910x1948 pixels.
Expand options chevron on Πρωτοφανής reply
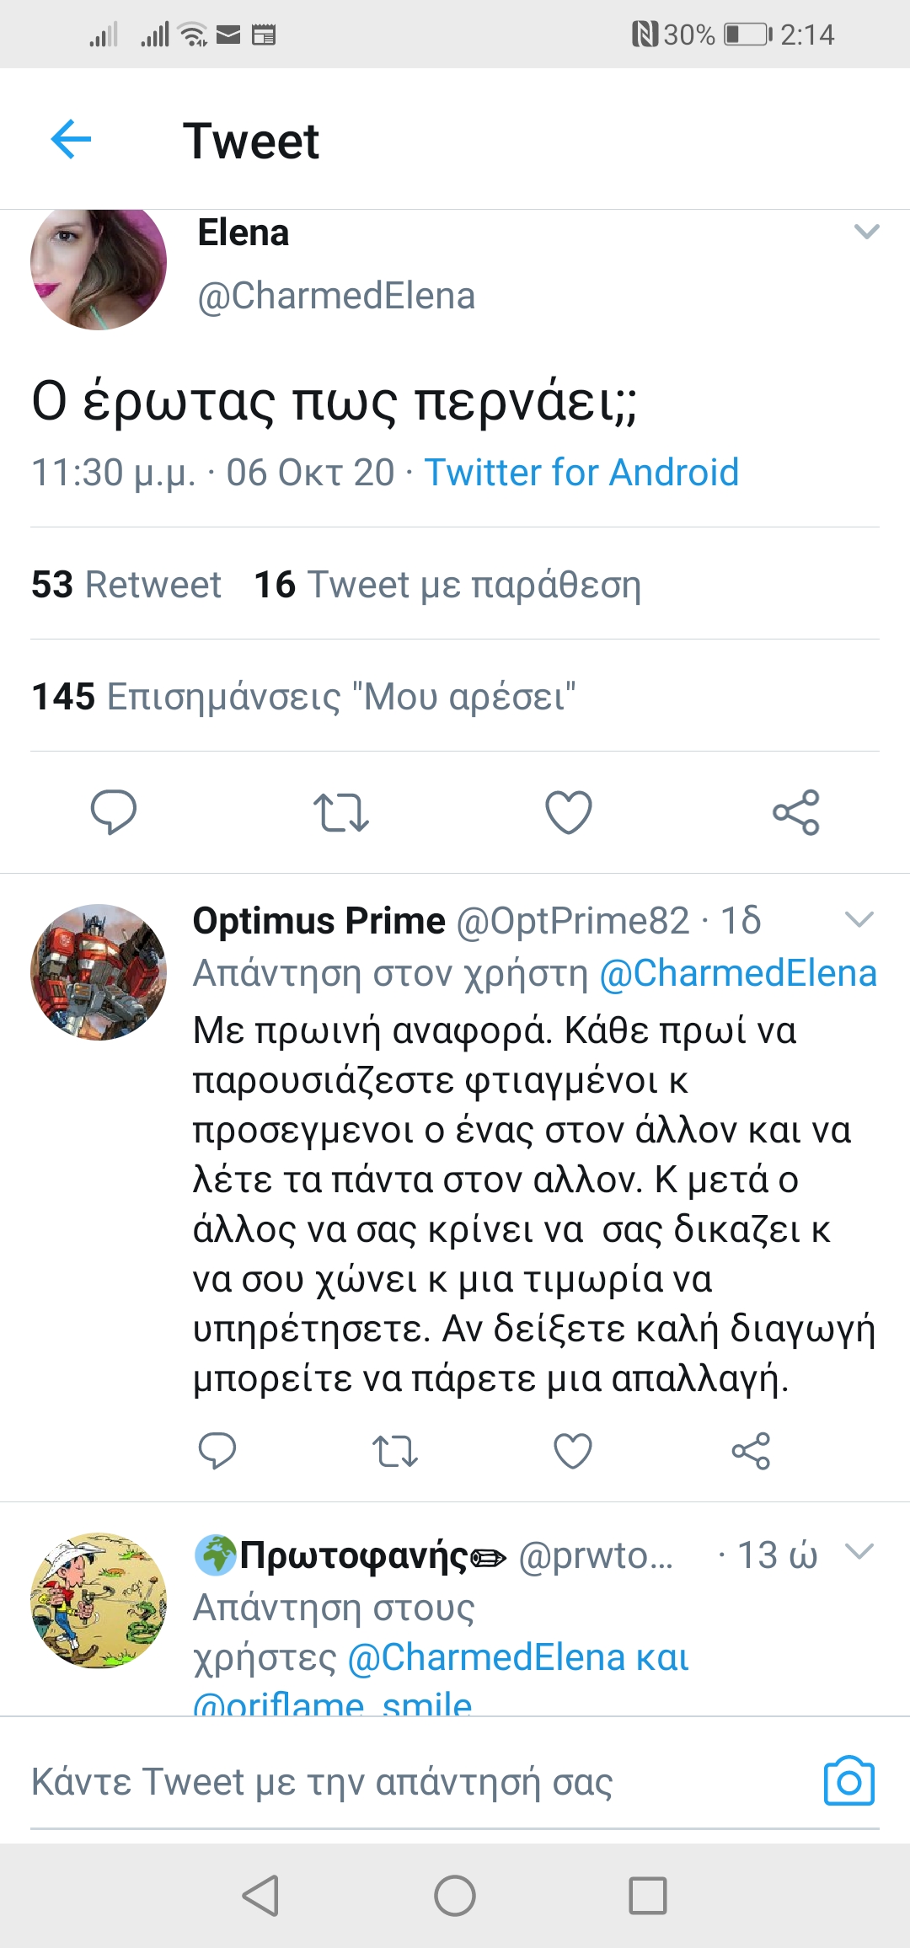(x=859, y=1551)
